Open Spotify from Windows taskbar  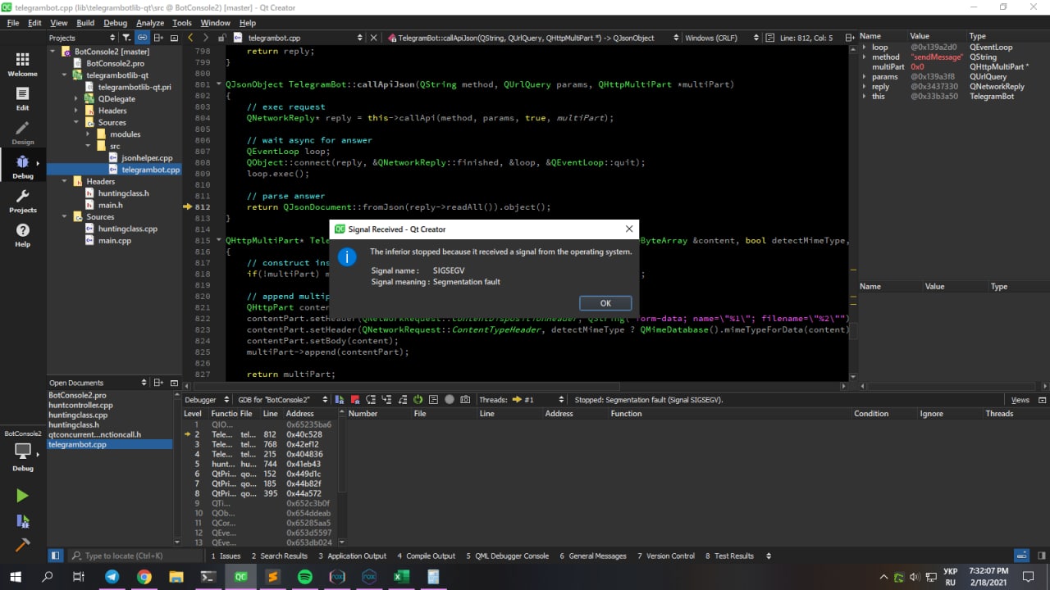point(304,577)
